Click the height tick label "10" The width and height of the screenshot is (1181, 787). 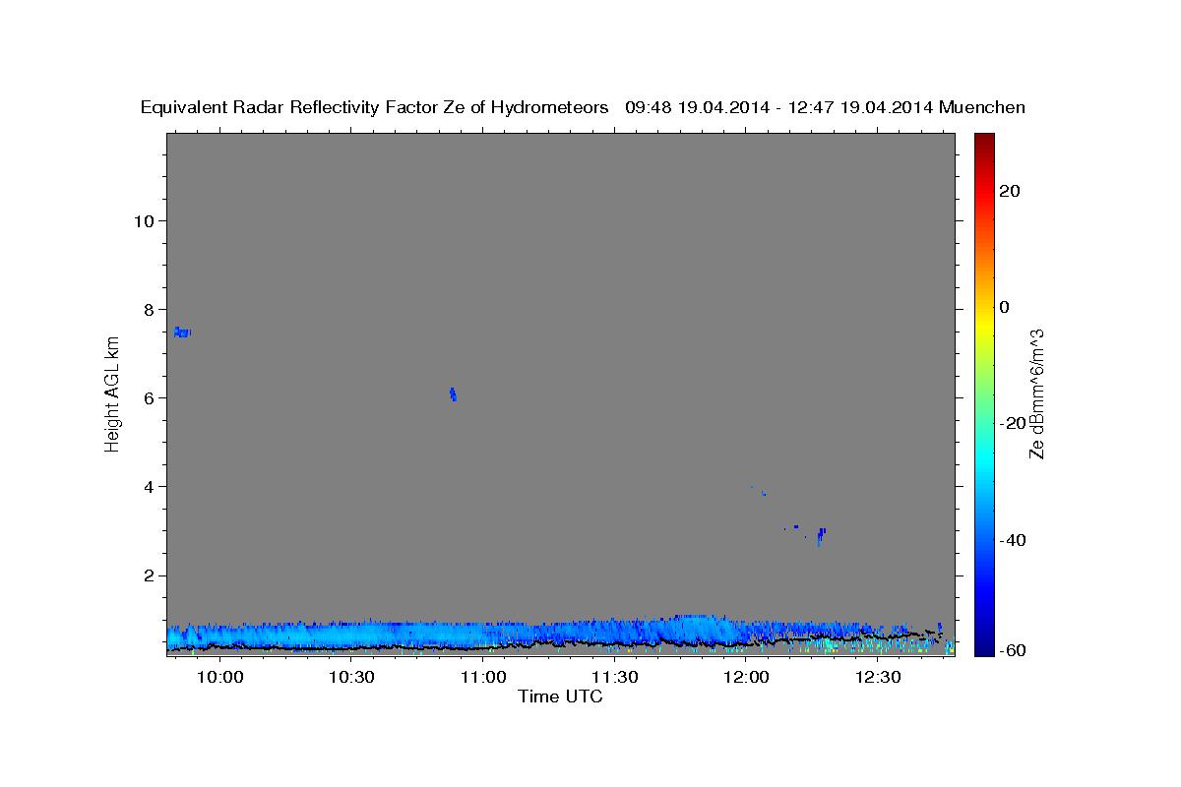143,220
